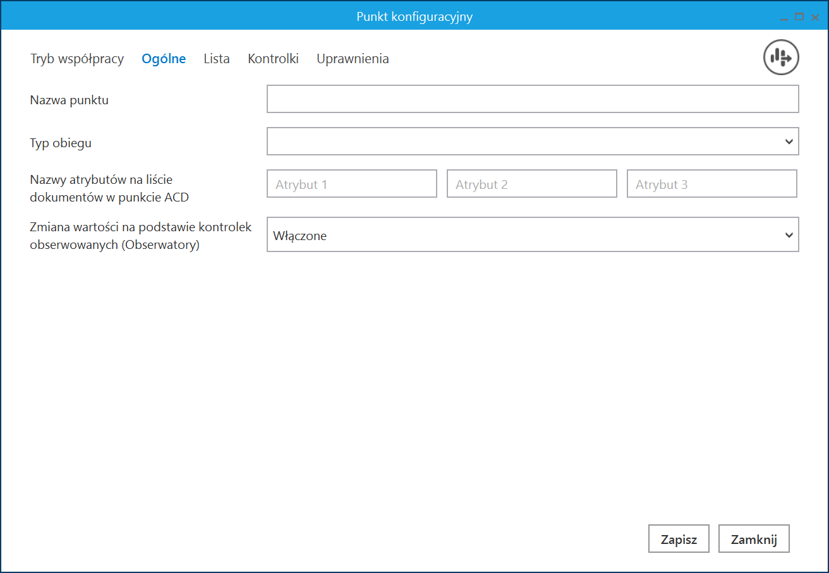This screenshot has height=573, width=829.
Task: Click into the Atrybut 1 field
Action: [x=351, y=184]
